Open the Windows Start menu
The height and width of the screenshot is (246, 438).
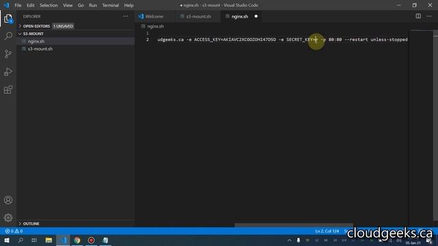point(6,240)
